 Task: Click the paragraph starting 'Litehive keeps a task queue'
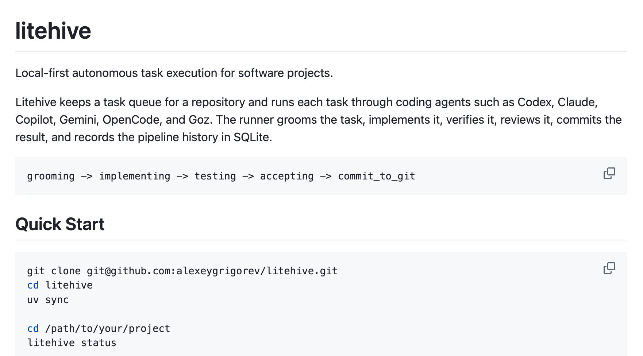click(319, 120)
